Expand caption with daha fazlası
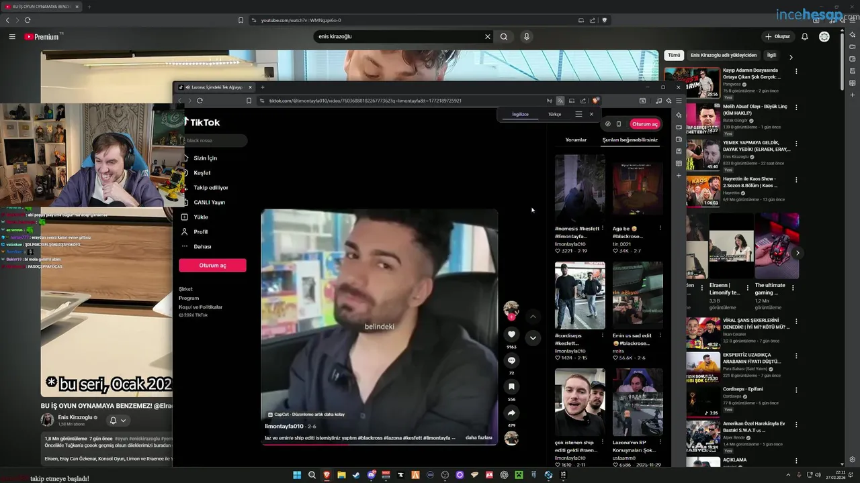 pyautogui.click(x=479, y=437)
